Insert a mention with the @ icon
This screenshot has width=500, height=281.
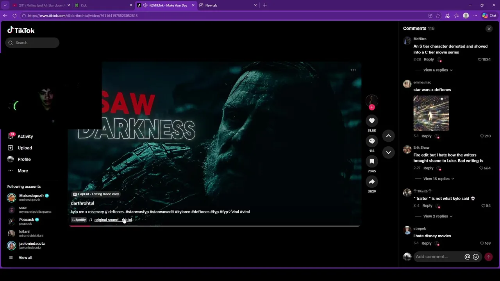467,257
